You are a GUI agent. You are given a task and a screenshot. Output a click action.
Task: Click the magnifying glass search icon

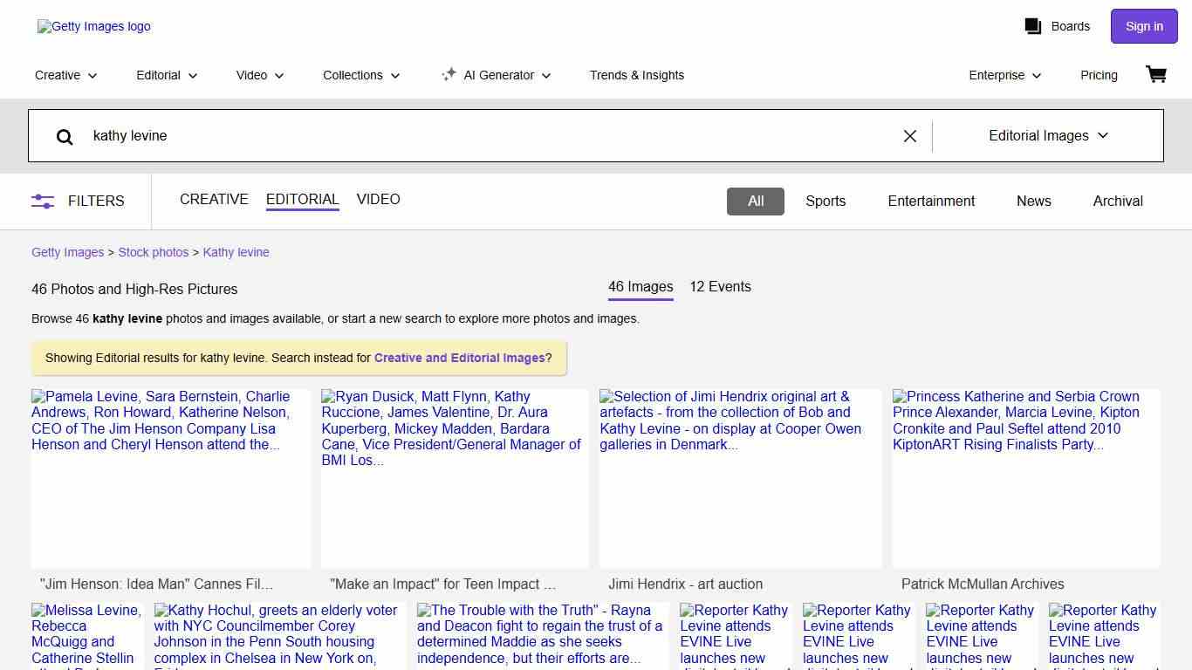pyautogui.click(x=65, y=136)
